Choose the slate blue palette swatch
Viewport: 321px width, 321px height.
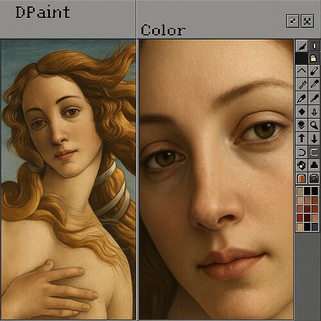coord(315,227)
